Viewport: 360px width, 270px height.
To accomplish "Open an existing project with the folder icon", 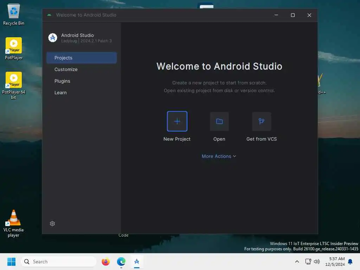I will 219,121.
